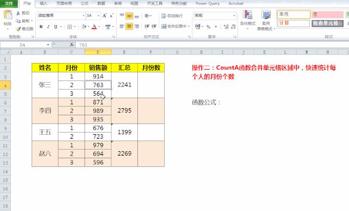
Task: Open the Name Box dropdown arrow
Action: [x=48, y=45]
